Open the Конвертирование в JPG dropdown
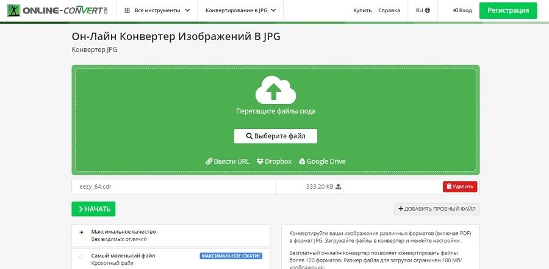The width and height of the screenshot is (549, 269). 240,10
